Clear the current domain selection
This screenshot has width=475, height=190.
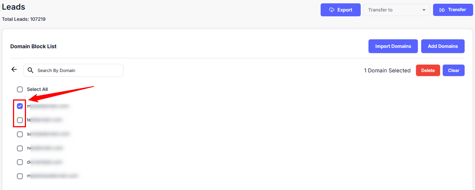point(453,71)
